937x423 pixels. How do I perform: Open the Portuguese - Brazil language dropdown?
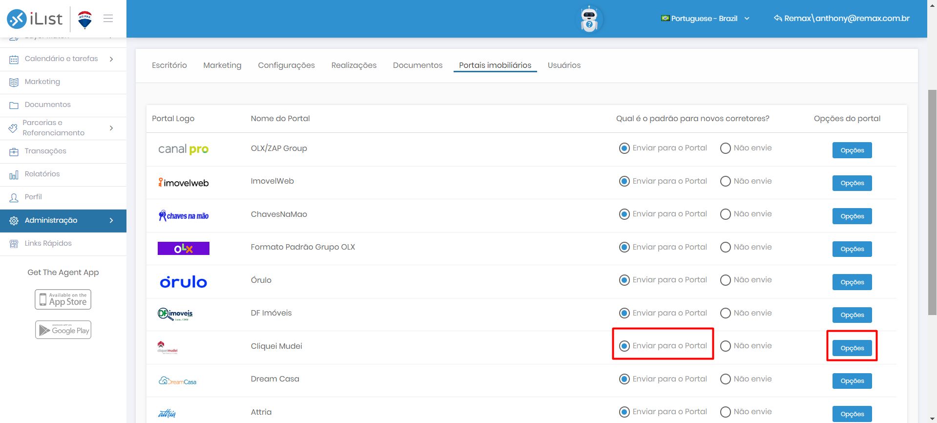click(705, 19)
